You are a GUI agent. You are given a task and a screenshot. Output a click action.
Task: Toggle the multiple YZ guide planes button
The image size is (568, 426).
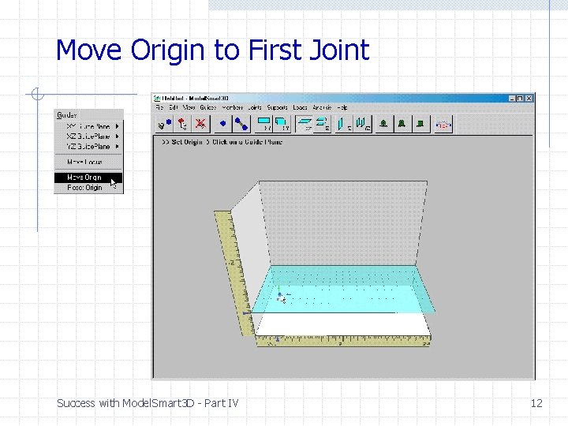pyautogui.click(x=363, y=124)
